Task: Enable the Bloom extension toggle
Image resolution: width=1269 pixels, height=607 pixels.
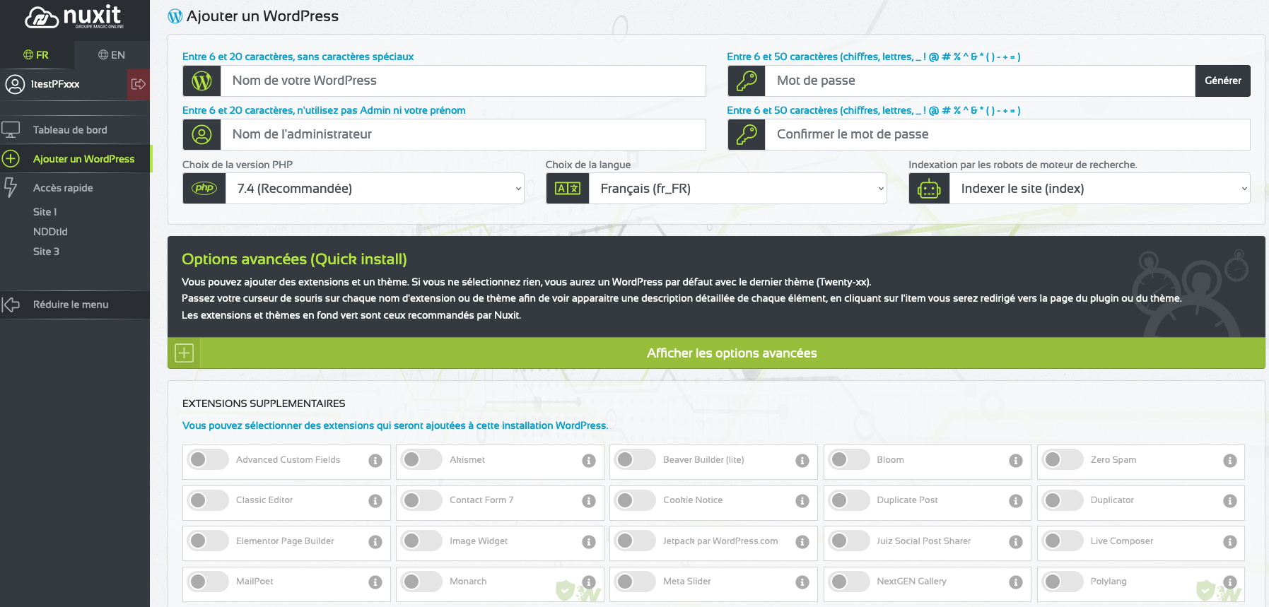Action: click(x=848, y=460)
